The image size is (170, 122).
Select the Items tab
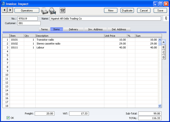click(56, 29)
